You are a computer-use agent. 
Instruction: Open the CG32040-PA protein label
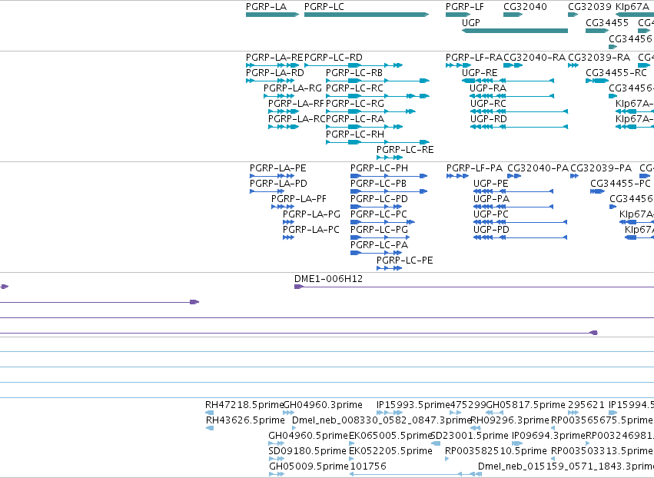538,168
